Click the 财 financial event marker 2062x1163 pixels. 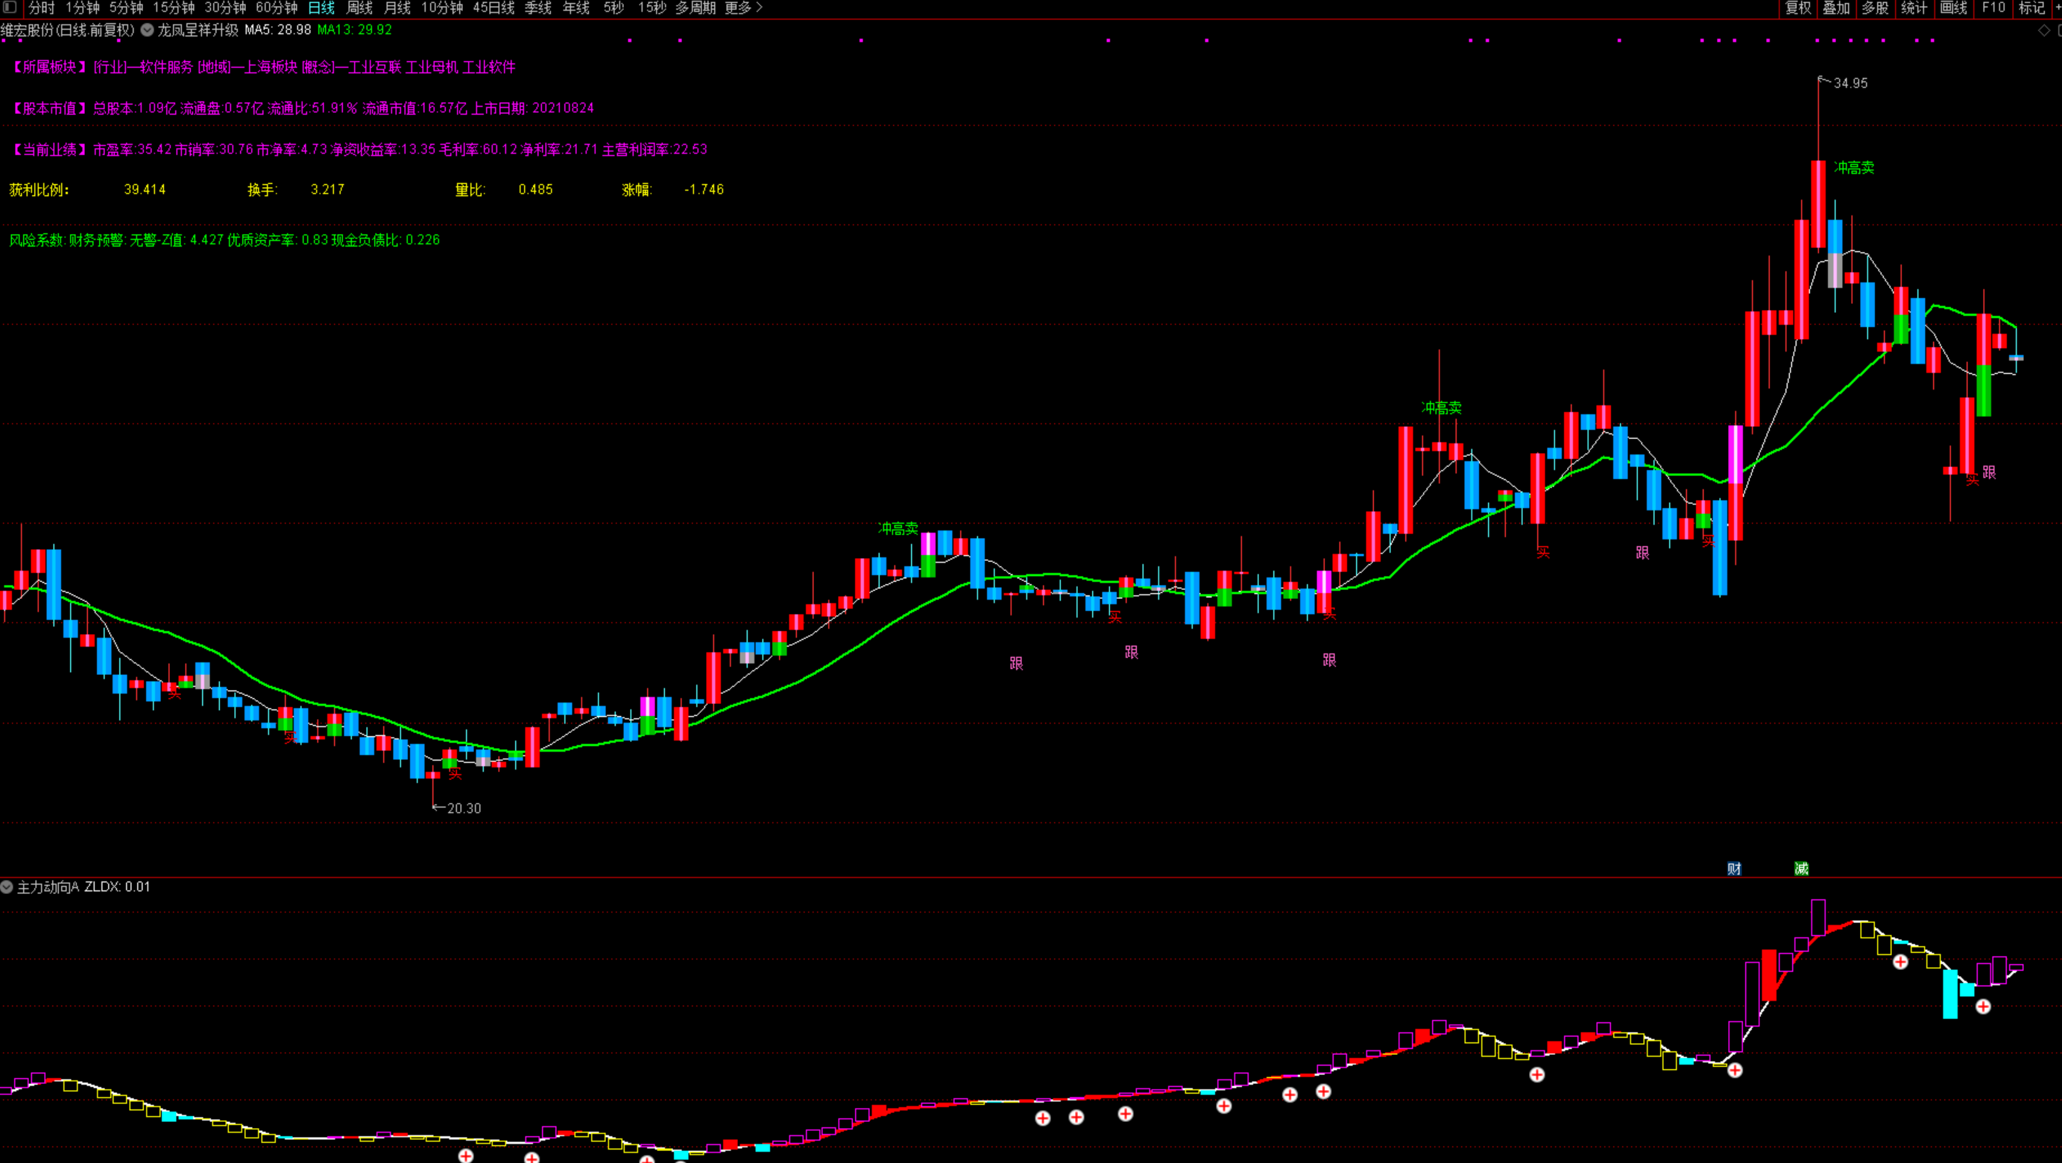pyautogui.click(x=1734, y=869)
